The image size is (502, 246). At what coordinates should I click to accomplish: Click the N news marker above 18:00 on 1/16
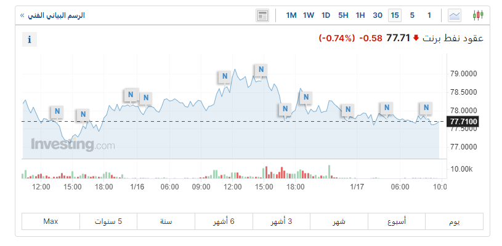pos(305,97)
